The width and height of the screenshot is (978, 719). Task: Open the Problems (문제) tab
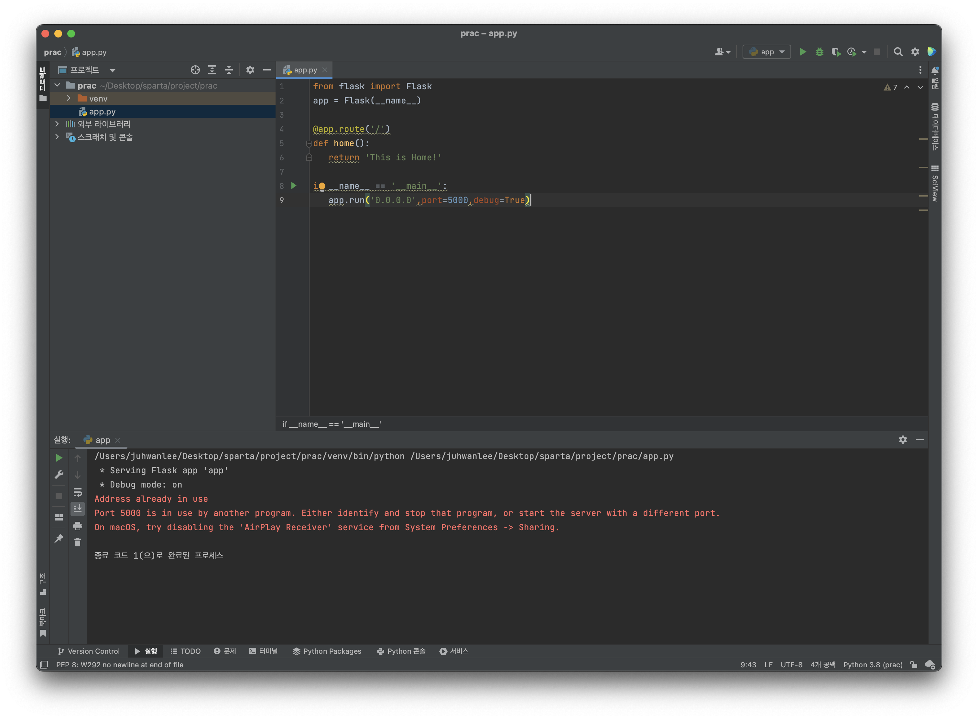coord(225,651)
